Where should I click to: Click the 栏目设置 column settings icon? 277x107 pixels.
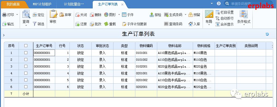click(218, 12)
